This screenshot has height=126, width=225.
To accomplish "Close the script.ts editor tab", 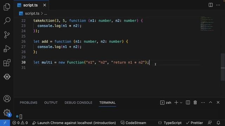I will 45,5.
